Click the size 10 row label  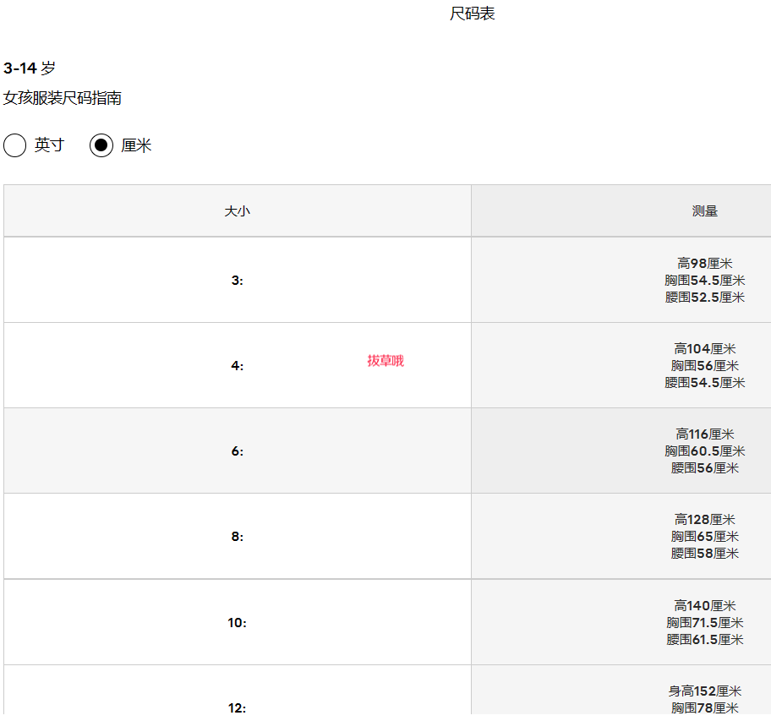tap(237, 623)
